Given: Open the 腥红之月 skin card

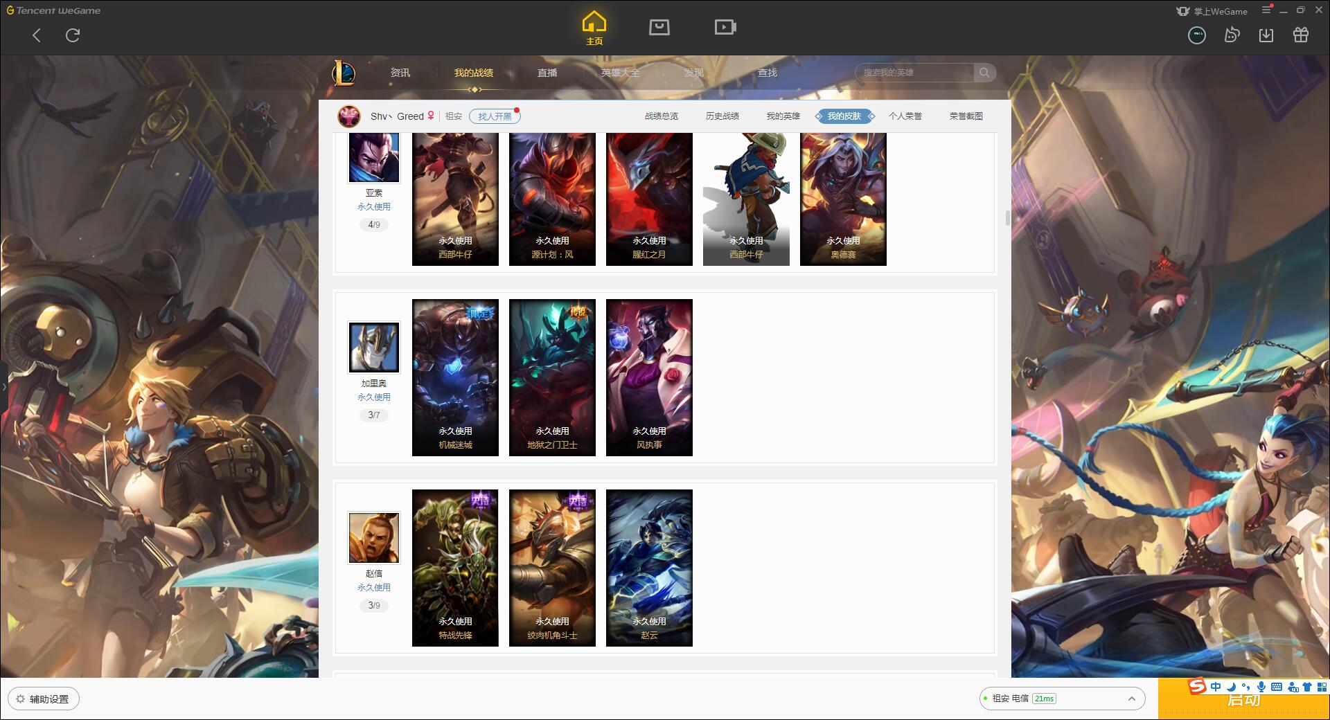Looking at the screenshot, I should coord(649,199).
